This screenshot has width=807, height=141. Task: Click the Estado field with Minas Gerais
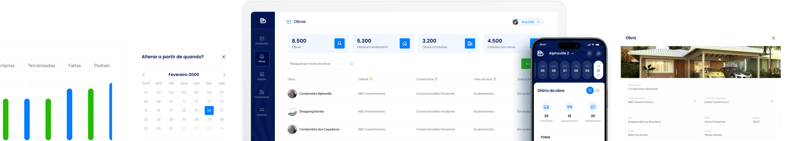click(739, 134)
